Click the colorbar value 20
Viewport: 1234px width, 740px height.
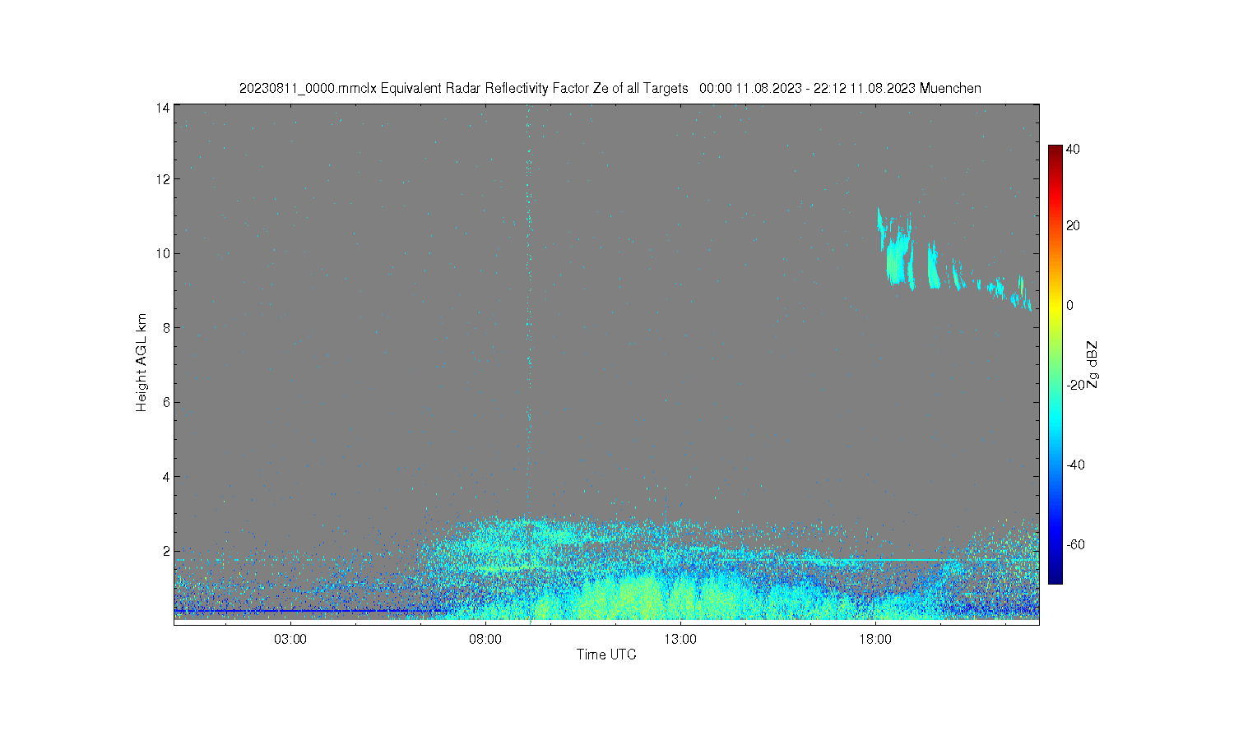point(1073,225)
